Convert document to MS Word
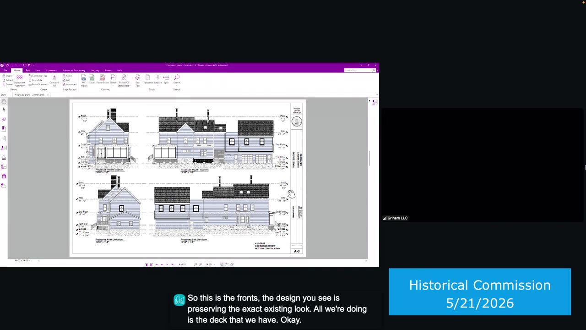 coord(83,80)
